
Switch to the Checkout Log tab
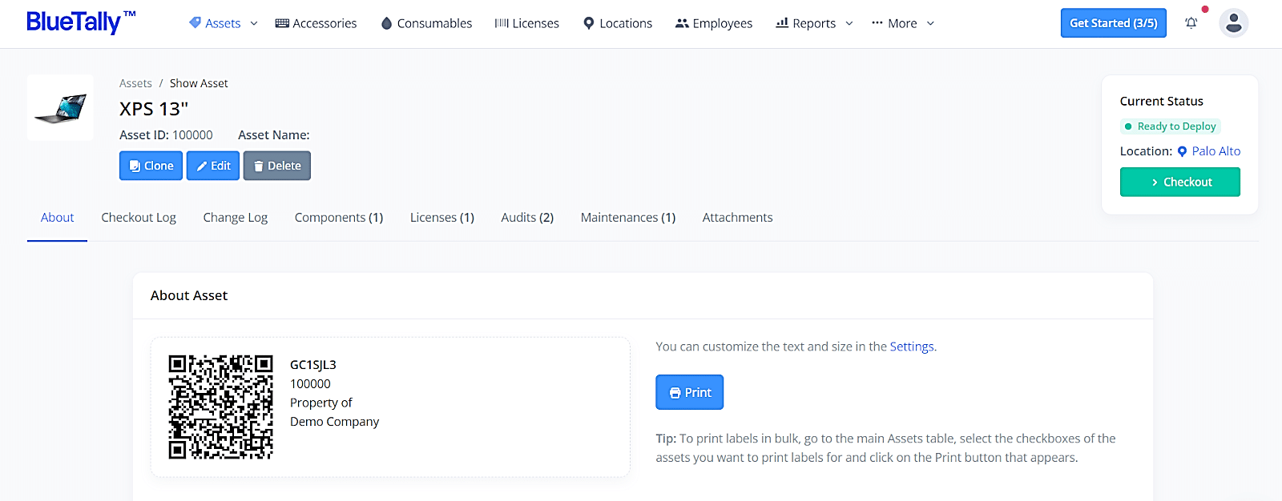click(x=139, y=218)
